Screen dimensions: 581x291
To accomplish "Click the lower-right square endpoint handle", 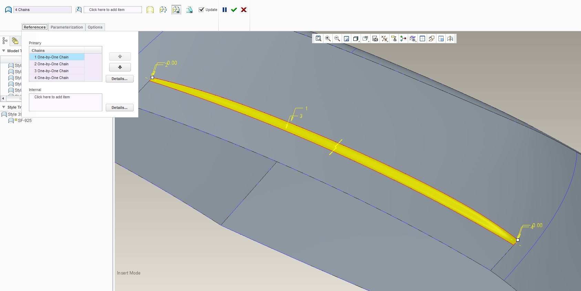I will pyautogui.click(x=518, y=240).
